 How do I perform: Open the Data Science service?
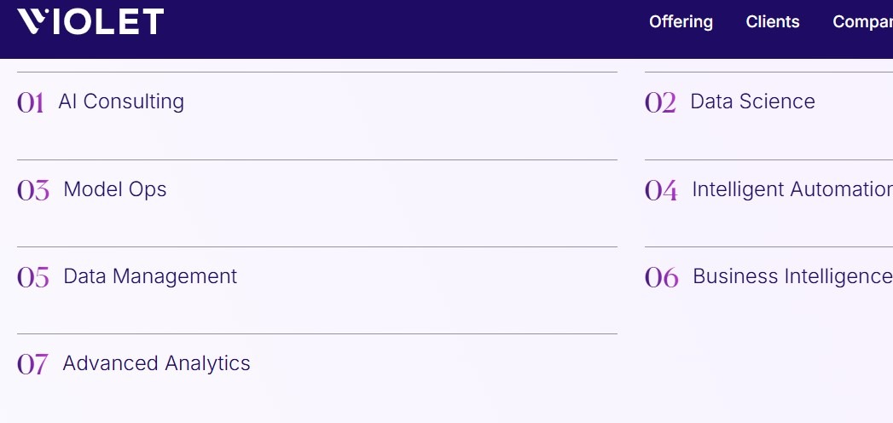(752, 101)
